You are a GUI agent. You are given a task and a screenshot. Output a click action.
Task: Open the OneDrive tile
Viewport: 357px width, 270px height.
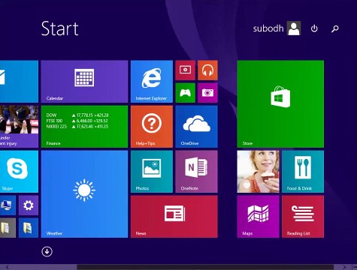(x=196, y=127)
